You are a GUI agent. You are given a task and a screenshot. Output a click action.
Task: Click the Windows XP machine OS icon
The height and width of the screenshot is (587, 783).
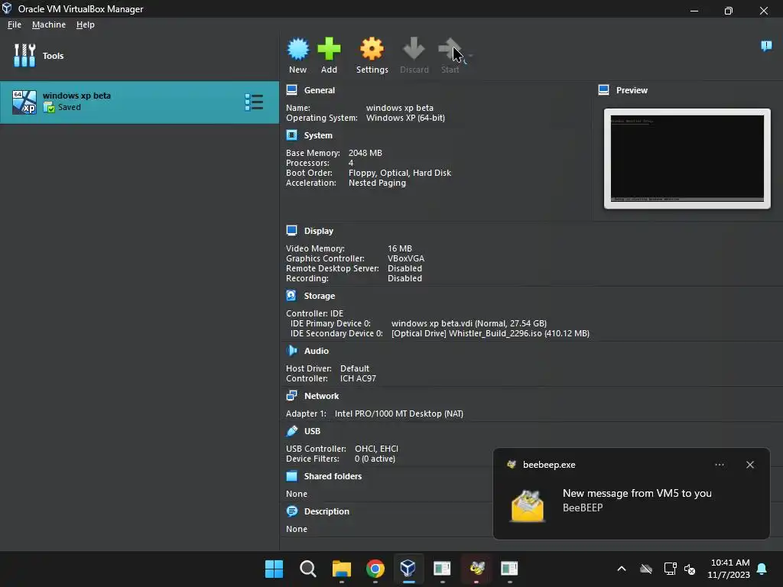coord(24,102)
